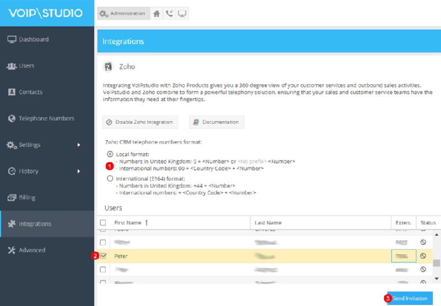Viewport: 441px width, 306px height.
Task: Open Telephone Numbers in the sidebar
Action: point(46,119)
